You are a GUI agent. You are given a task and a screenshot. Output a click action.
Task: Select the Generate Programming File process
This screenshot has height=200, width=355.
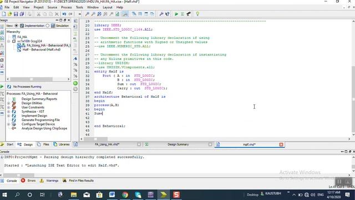40,120
